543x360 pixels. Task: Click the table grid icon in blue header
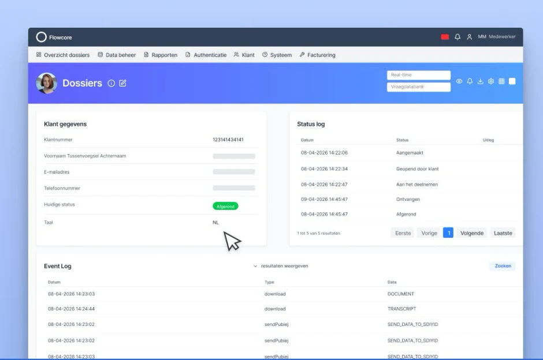pos(501,81)
